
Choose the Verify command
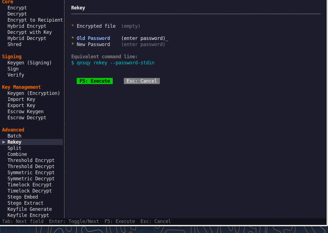(16, 75)
